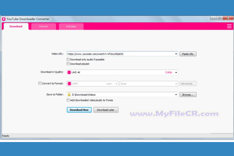Open the hamburger menu icon

[229, 26]
